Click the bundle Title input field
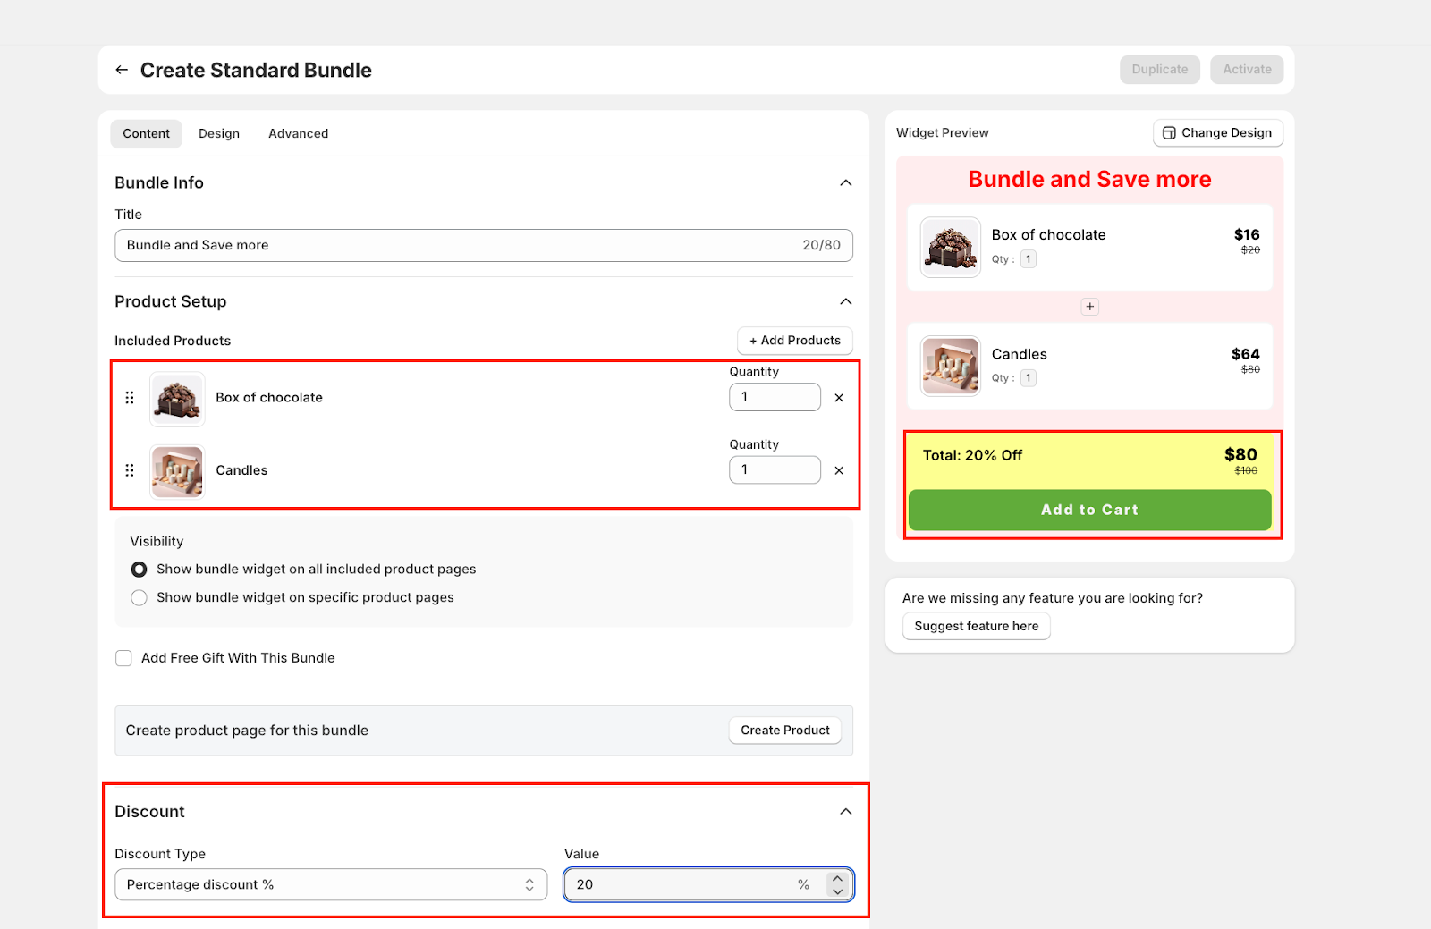This screenshot has height=929, width=1431. coord(456,245)
